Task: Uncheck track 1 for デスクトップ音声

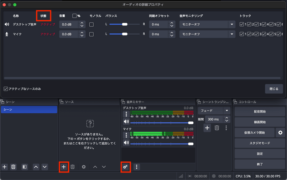Action: 242,24
